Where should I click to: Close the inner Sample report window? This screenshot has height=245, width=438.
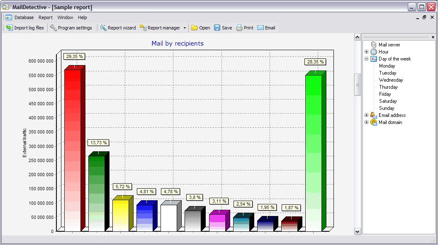click(x=432, y=17)
